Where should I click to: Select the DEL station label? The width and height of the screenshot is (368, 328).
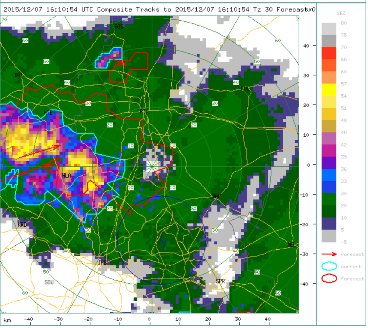[x=292, y=245]
